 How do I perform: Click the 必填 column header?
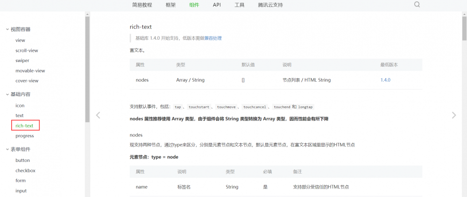pyautogui.click(x=267, y=172)
